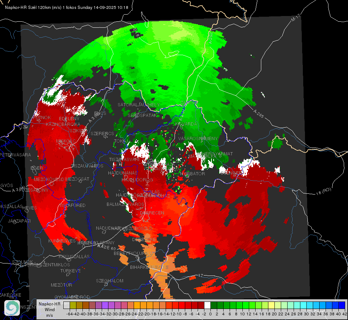Viewport: 348px width, 320px height.
Task: Click the 'Napkor-HR Wind m/s' legend label
Action: tap(49, 309)
